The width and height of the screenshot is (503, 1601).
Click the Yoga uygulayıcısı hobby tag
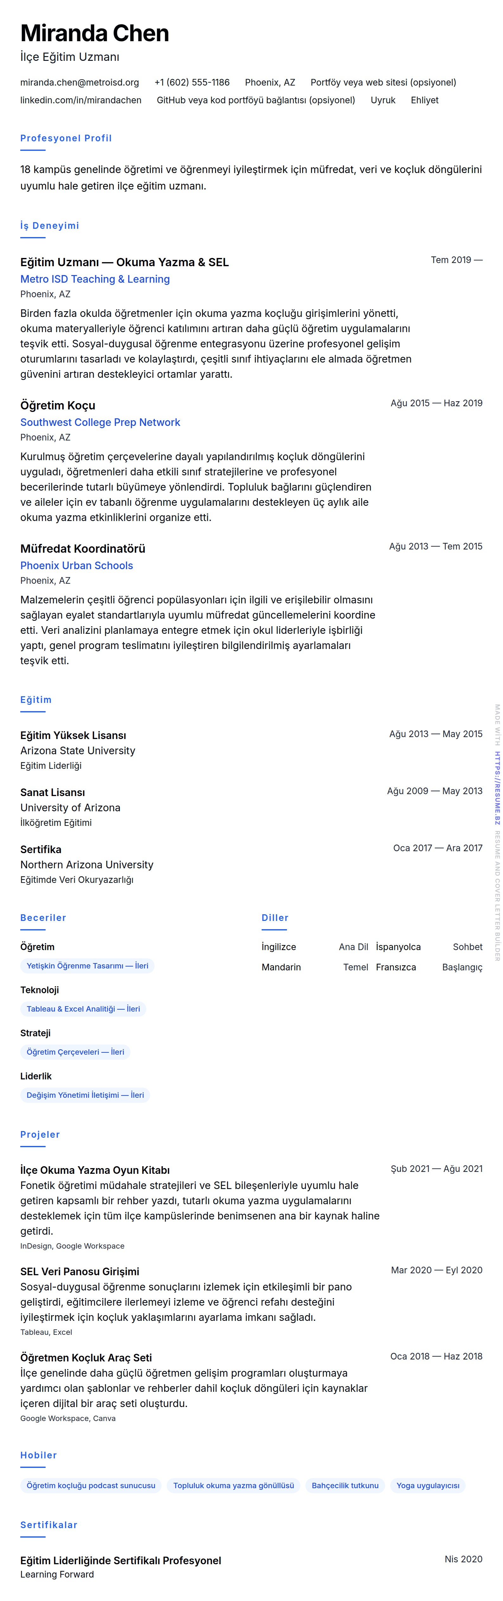coord(428,1485)
